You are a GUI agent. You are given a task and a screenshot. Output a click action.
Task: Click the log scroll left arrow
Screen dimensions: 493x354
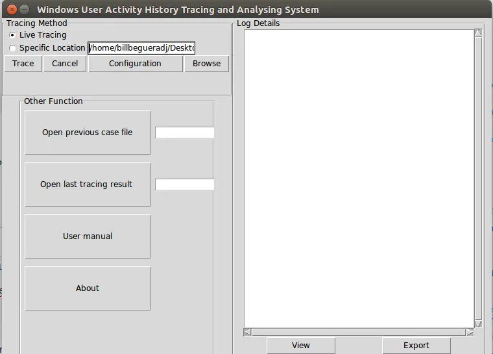click(x=247, y=332)
